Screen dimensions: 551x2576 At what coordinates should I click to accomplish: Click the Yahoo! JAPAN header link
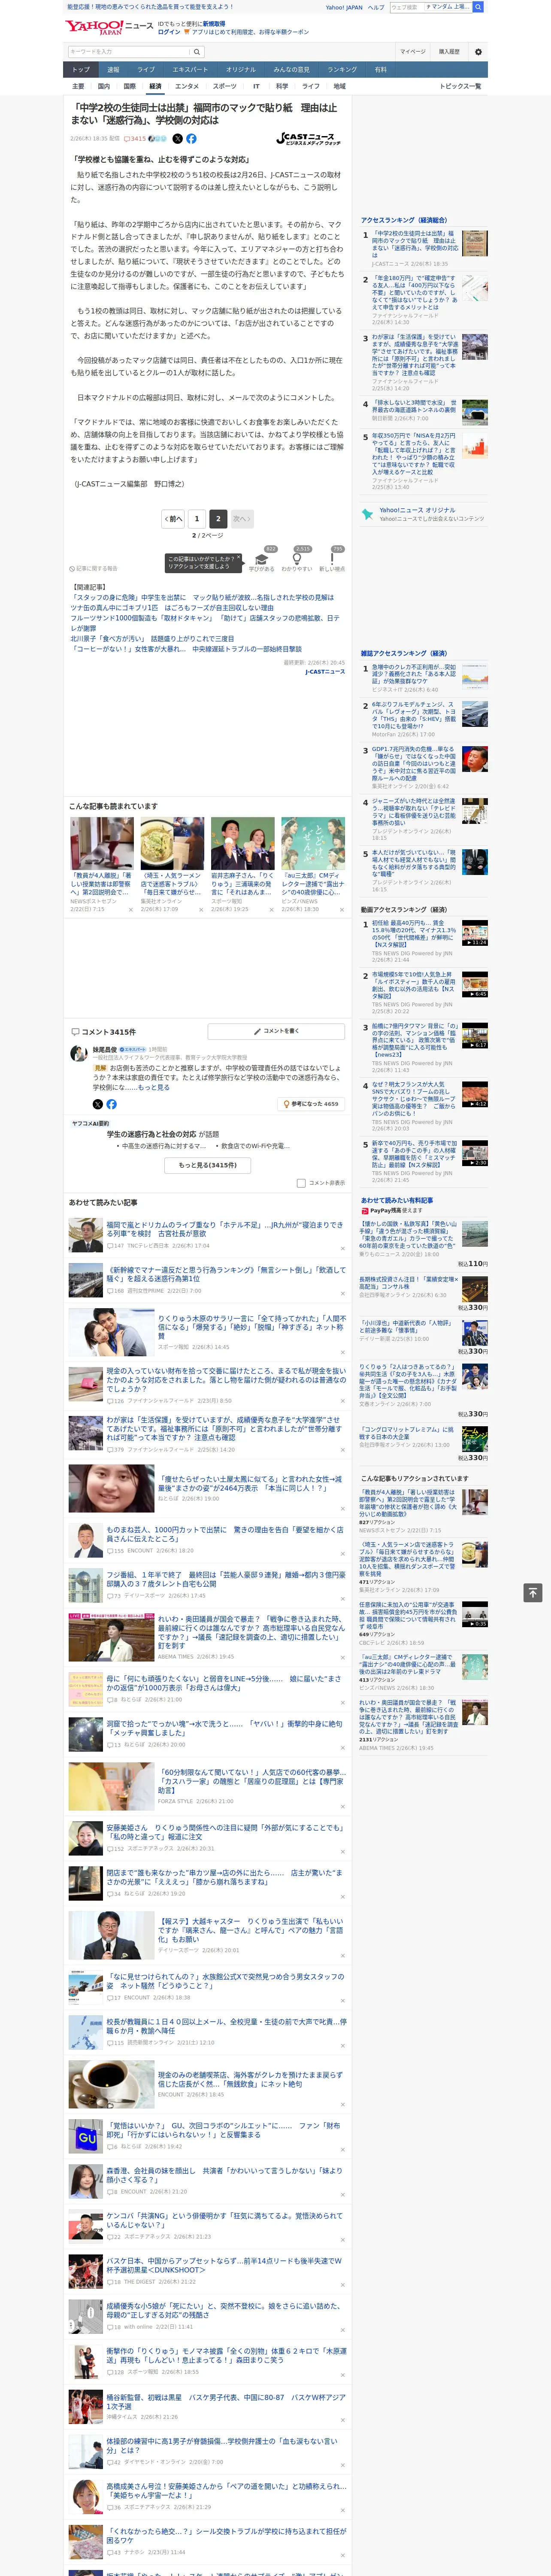point(344,7)
